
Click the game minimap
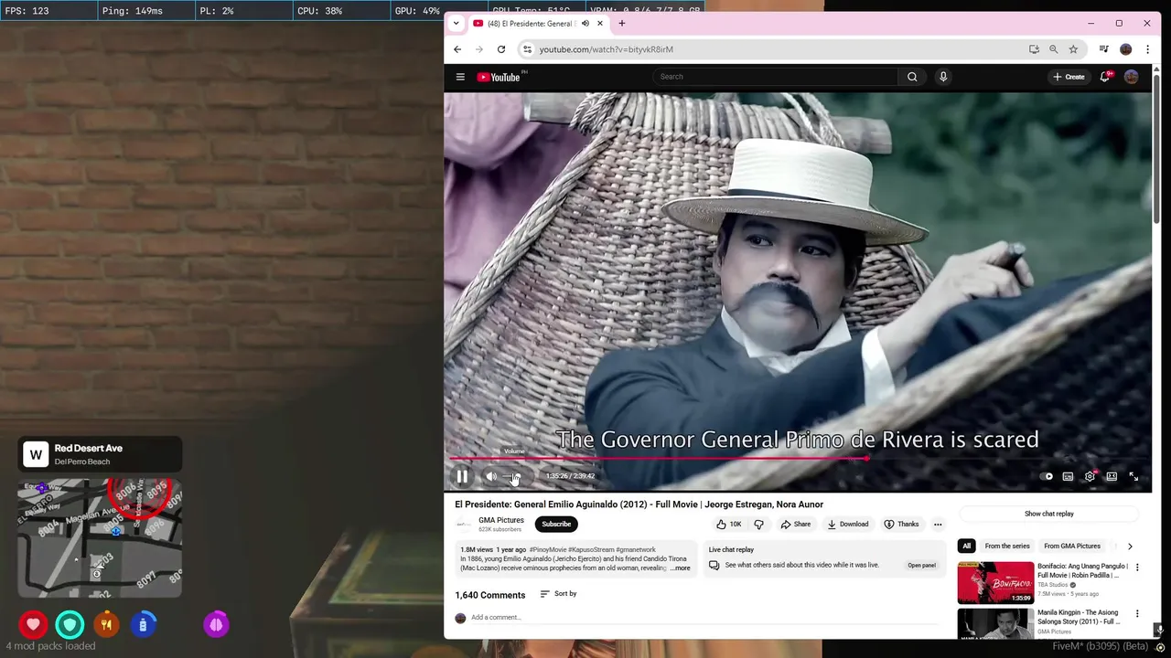click(100, 538)
